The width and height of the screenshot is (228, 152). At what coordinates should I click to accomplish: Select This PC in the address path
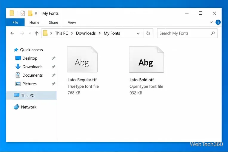[x=61, y=33]
